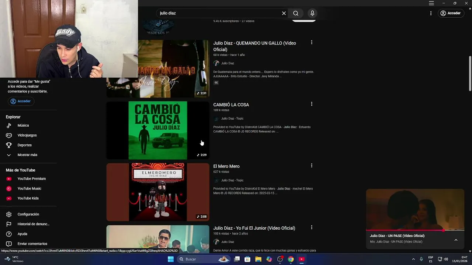Open Julio Diaz - Topic under CAMBIÓ LA COSA
This screenshot has width=472, height=265.
point(232,119)
